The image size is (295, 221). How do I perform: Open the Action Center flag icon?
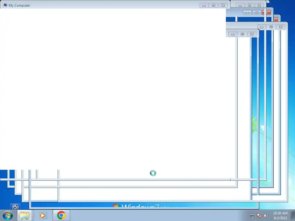(259, 216)
